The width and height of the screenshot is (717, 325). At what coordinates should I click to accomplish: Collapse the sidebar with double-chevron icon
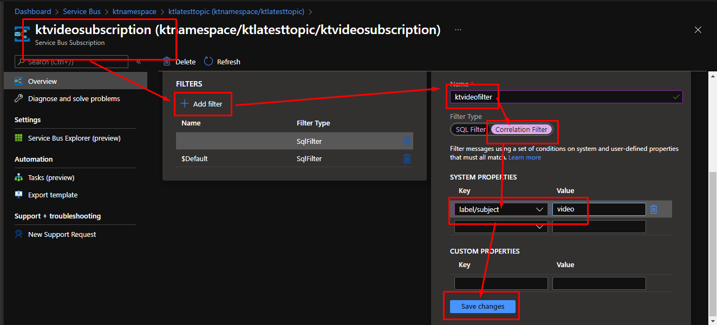click(139, 62)
